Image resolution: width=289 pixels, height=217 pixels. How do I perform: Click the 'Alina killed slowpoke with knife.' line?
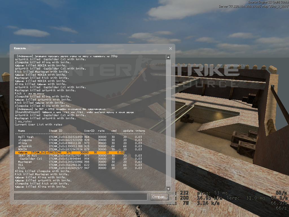click(x=43, y=171)
